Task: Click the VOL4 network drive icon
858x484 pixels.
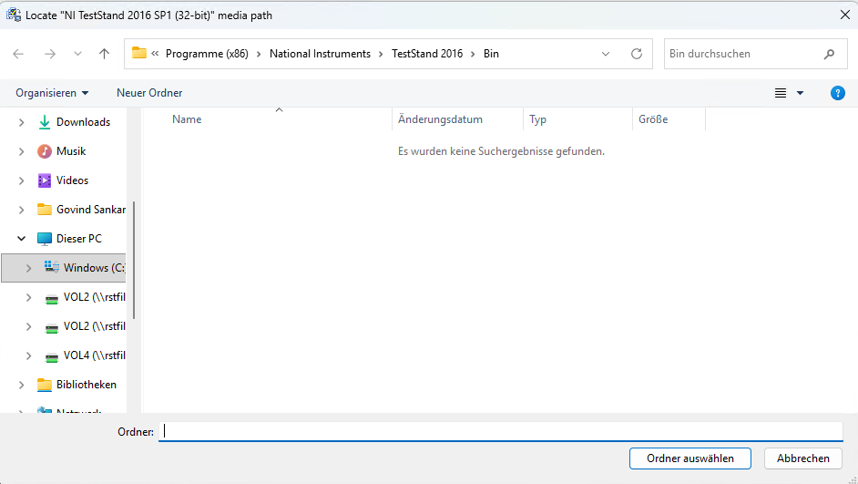Action: pos(51,357)
